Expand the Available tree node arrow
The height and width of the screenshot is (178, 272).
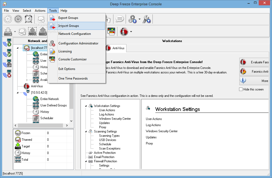tap(27, 80)
